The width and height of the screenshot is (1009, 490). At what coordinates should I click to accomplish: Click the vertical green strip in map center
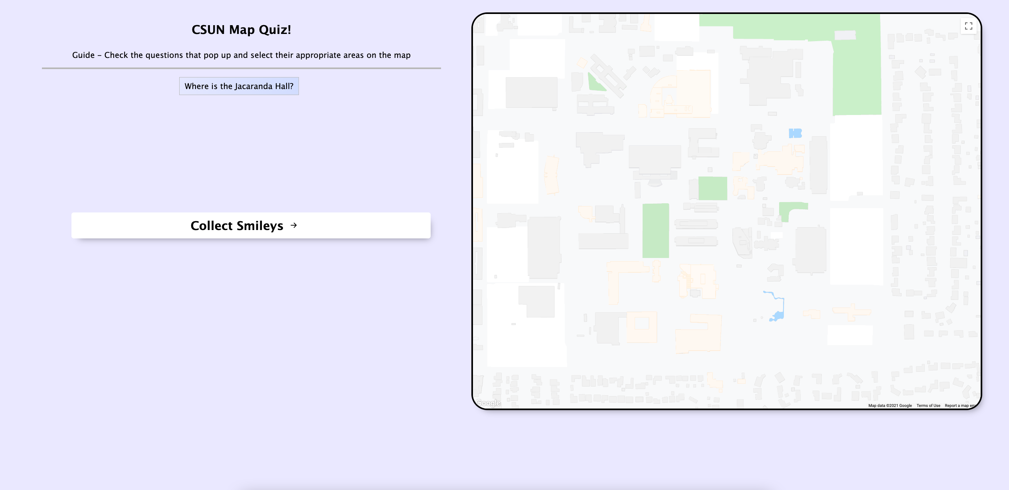coord(656,232)
